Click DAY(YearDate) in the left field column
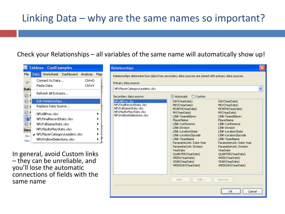The image size is (285, 214). (x=183, y=101)
